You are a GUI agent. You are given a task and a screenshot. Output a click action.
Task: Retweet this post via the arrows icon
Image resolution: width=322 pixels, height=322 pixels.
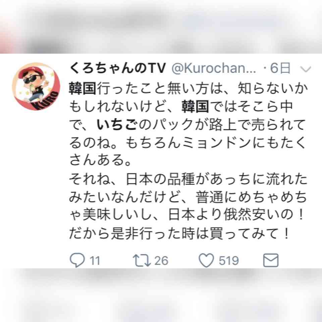pos(142,260)
